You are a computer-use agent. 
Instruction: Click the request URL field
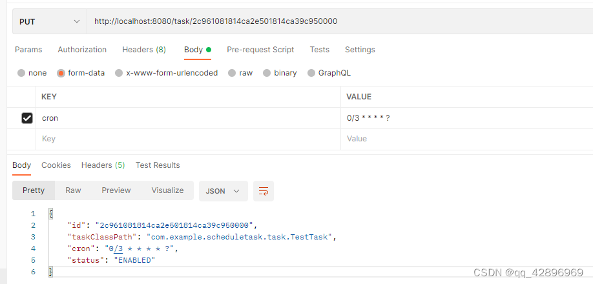pyautogui.click(x=323, y=21)
